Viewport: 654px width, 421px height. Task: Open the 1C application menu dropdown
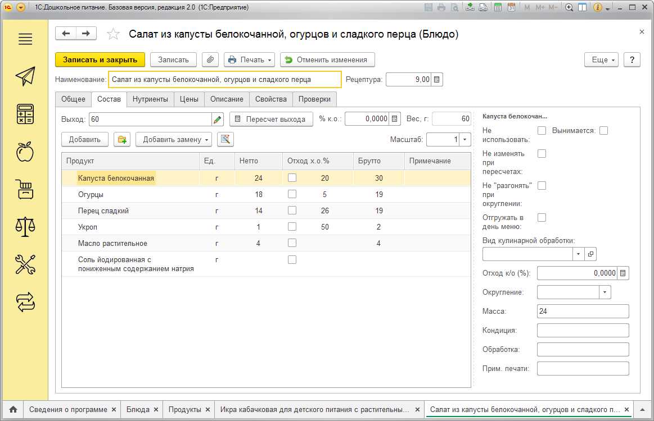pos(21,7)
